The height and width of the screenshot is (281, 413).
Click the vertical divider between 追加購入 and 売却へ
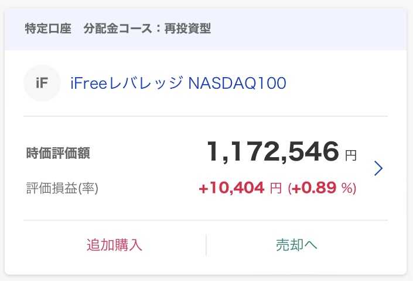[x=206, y=245]
